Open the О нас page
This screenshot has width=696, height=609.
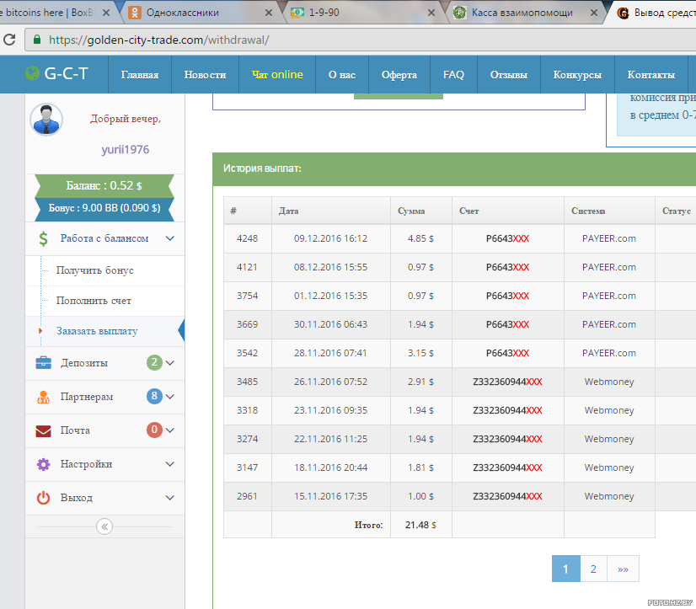click(x=342, y=75)
